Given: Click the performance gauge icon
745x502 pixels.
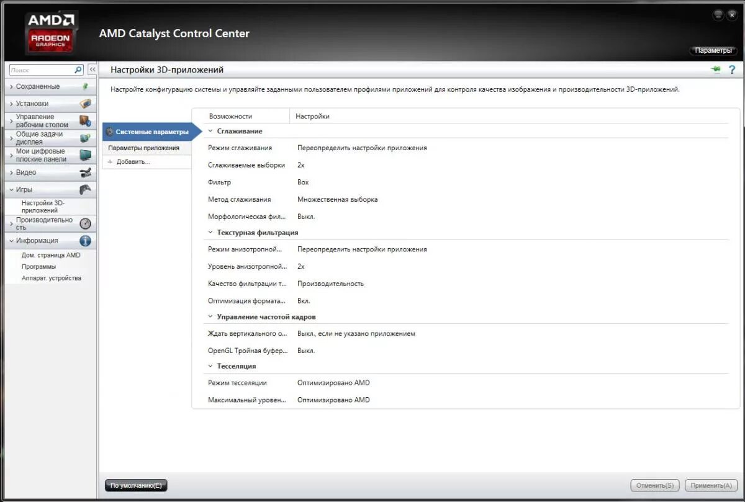Looking at the screenshot, I should click(85, 223).
